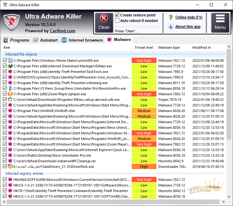Click the Ultra Adware Killer shield logo
This screenshot has width=233, height=206.
(12, 22)
